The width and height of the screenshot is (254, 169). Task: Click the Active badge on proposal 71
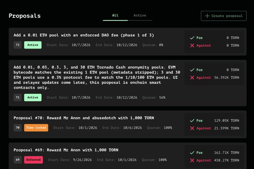(x=33, y=98)
